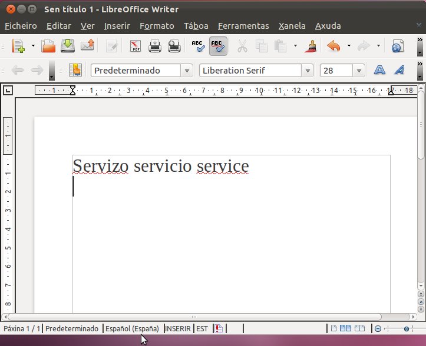
Task: Toggle AutoSpellcheck button
Action: tap(218, 46)
